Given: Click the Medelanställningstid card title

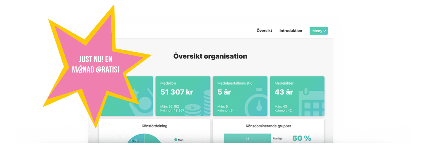Looking at the screenshot, I should pyautogui.click(x=235, y=83).
